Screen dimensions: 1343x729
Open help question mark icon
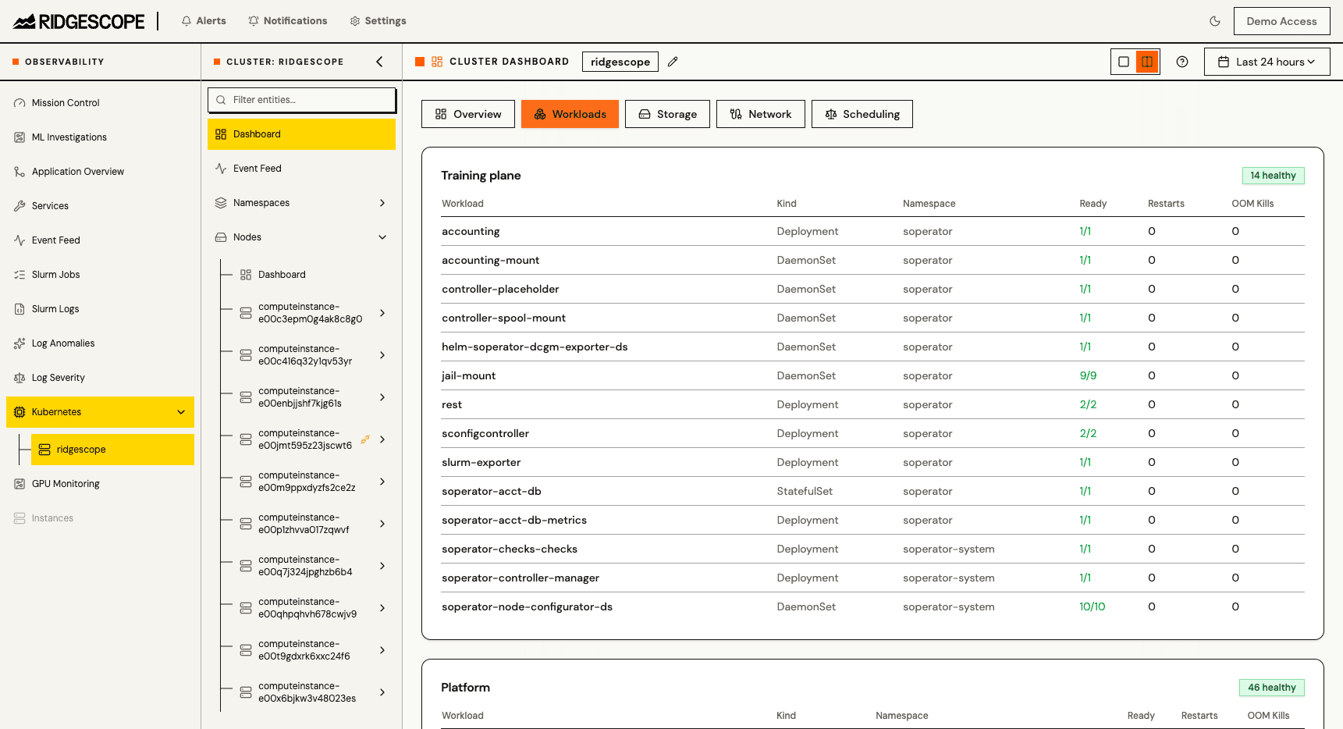pos(1182,62)
